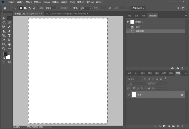Add a layer mask
Viewport: 189px width, 129px height.
(164, 126)
